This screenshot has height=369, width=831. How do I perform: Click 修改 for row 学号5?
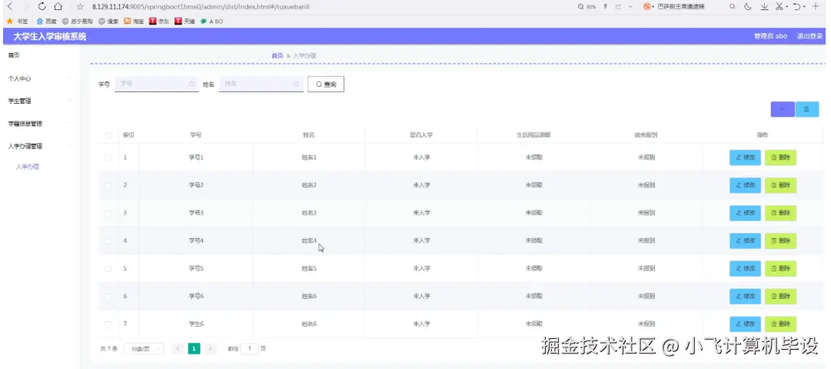(x=745, y=269)
